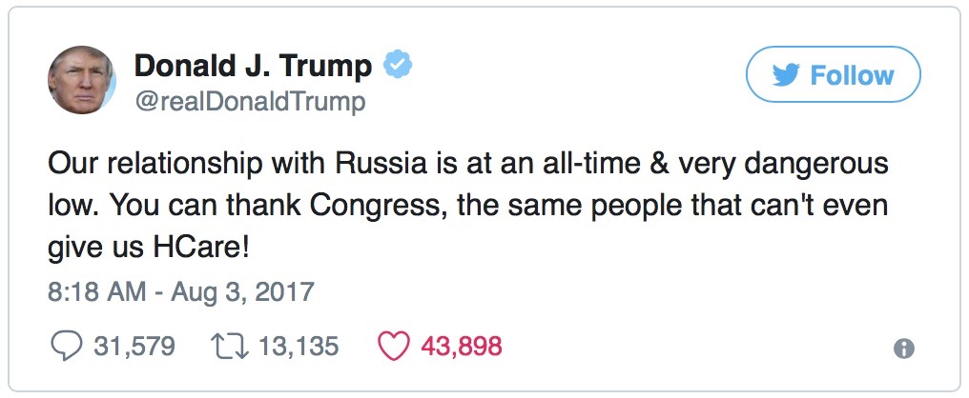Visit the @realDonaldTrump handle link
Viewport: 969px width, 398px height.
click(250, 101)
